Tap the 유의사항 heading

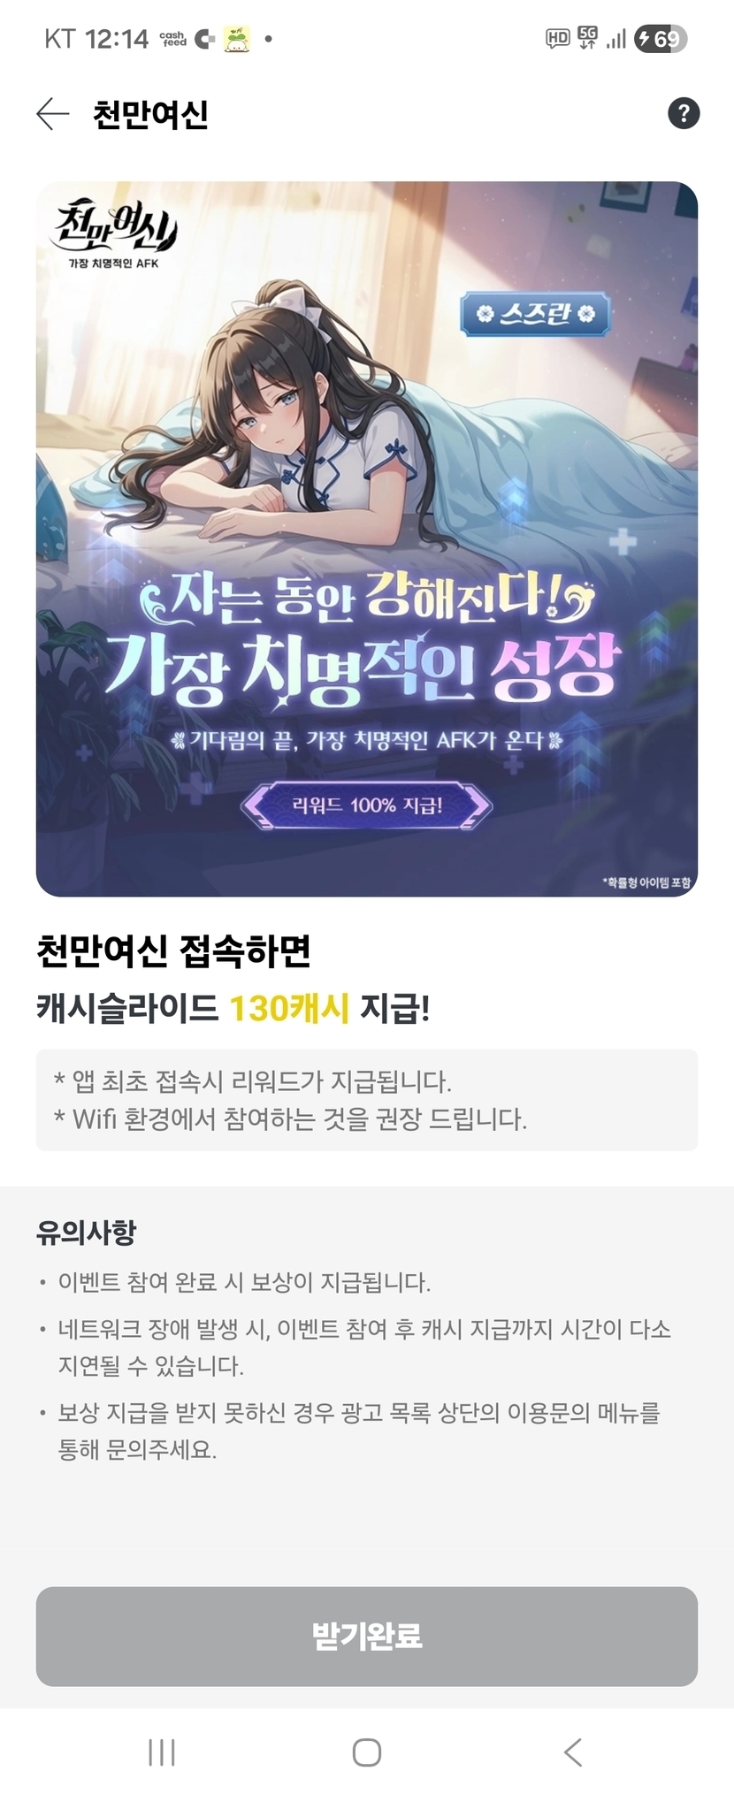pyautogui.click(x=87, y=1232)
